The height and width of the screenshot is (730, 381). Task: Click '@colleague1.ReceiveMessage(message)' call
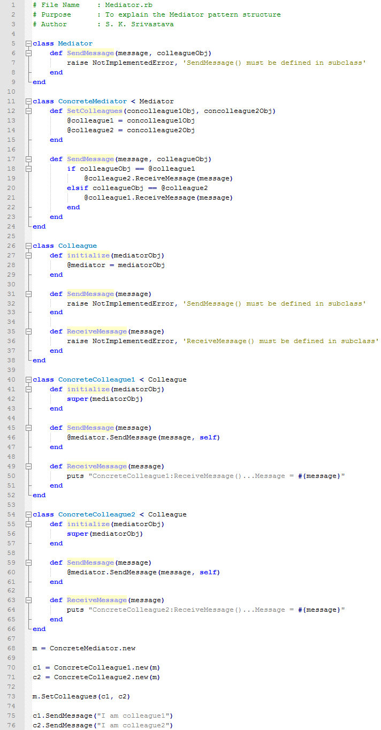click(158, 197)
